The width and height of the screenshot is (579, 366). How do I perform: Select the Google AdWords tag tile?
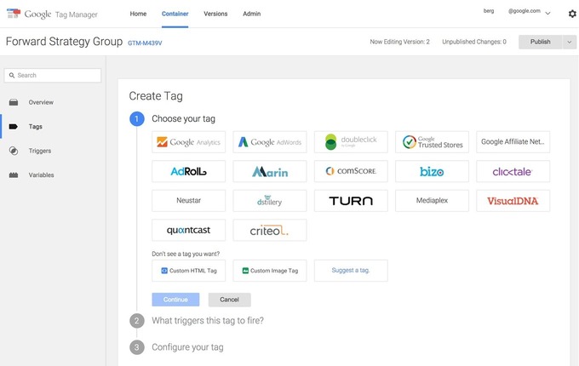click(x=270, y=142)
